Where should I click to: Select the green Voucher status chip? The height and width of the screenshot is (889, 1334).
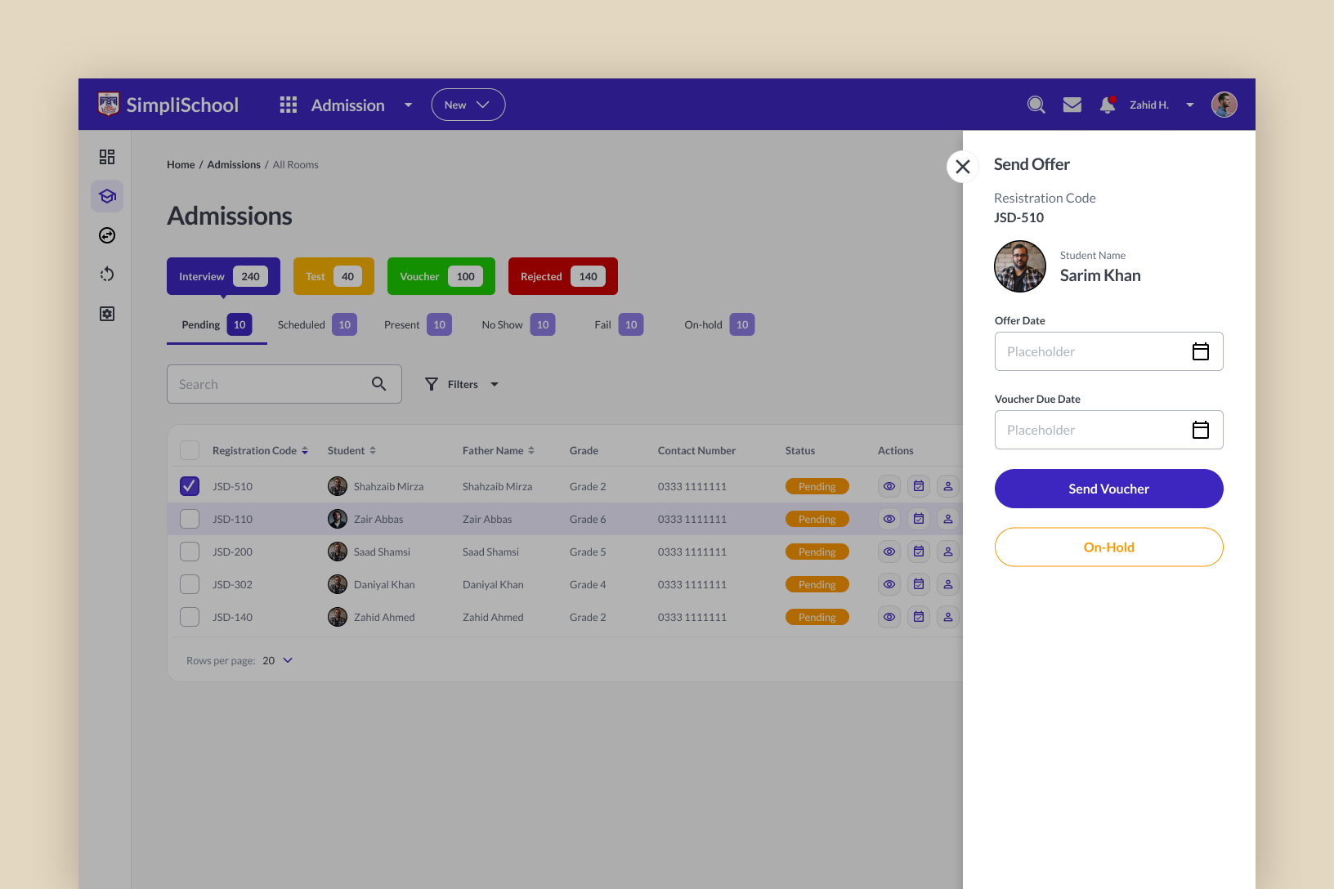[x=441, y=276]
